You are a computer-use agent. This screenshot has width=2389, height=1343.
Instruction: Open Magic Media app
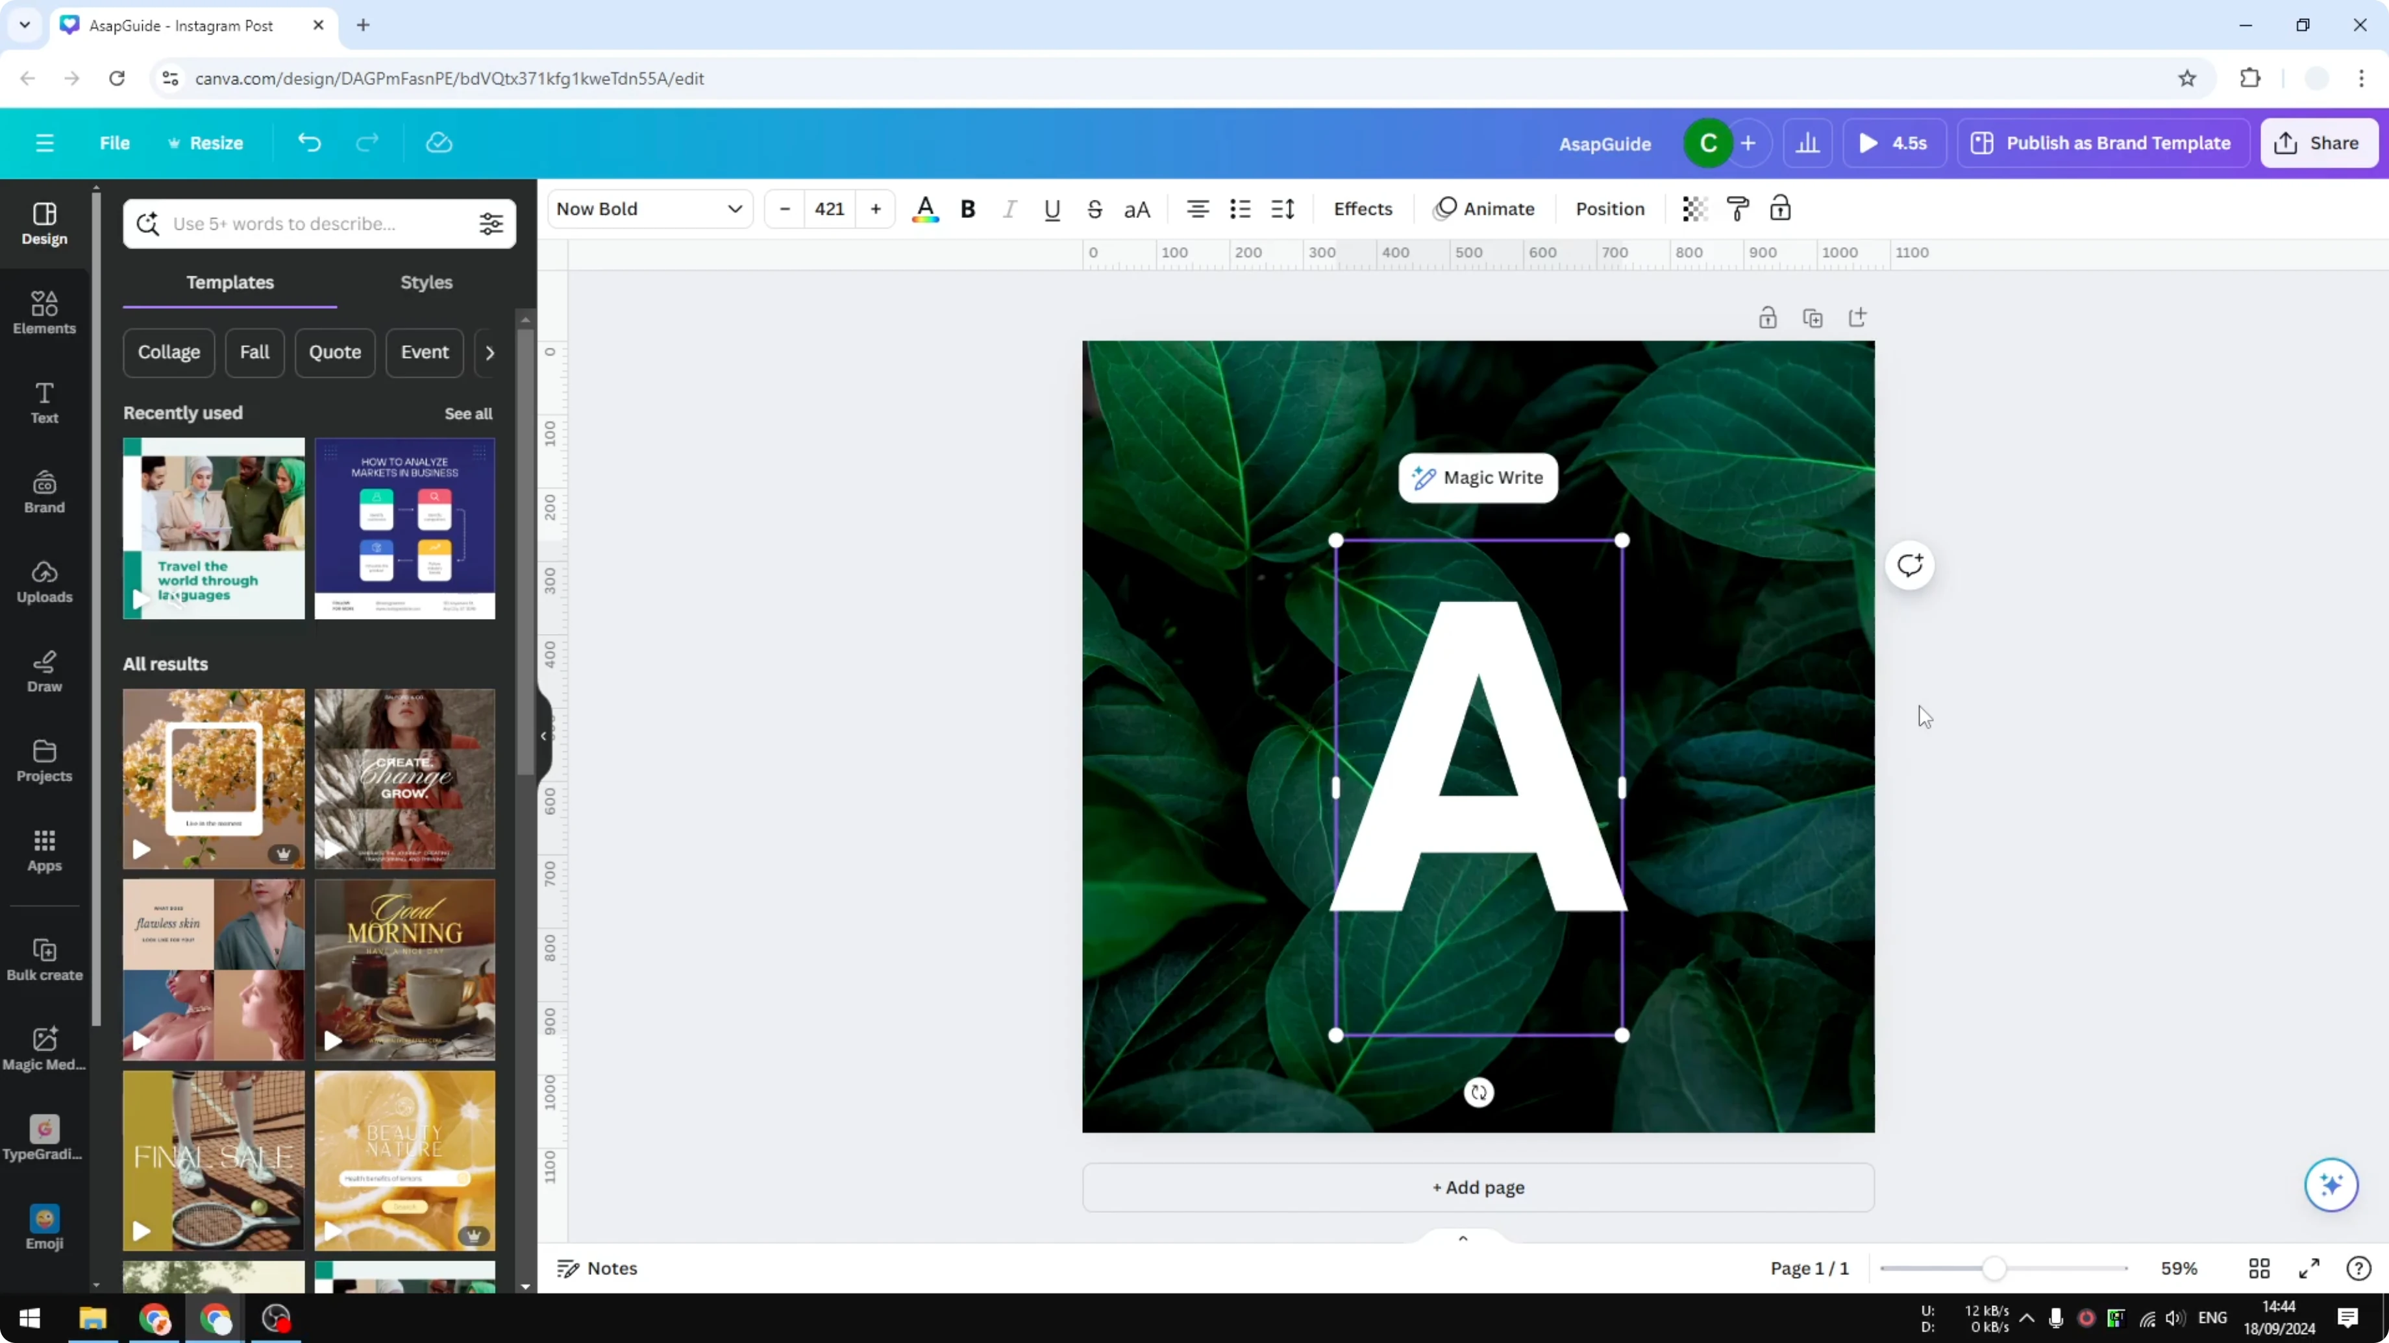(x=45, y=1049)
